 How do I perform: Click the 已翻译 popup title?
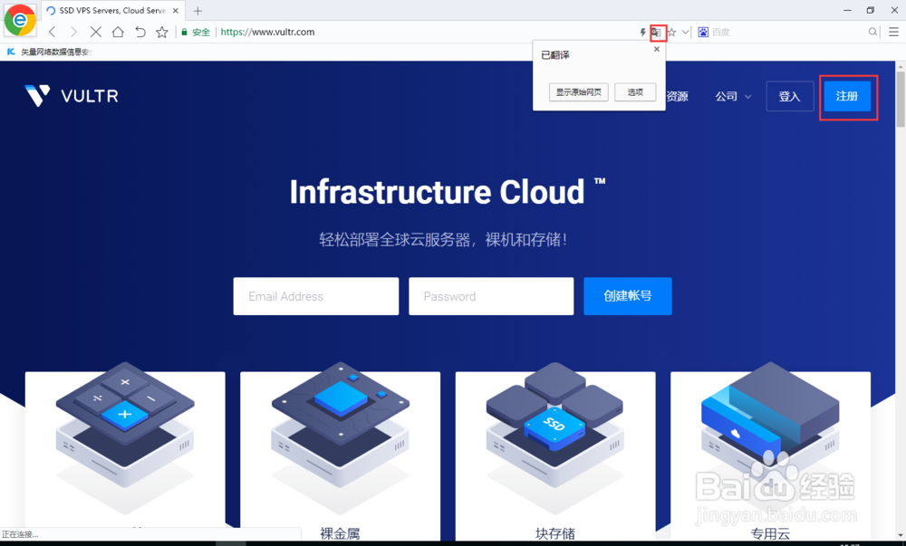coord(555,55)
